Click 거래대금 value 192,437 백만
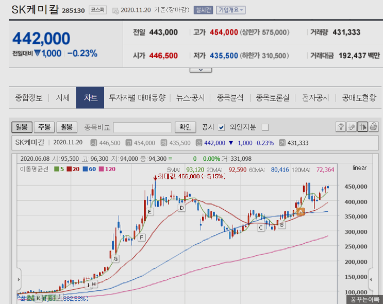The image size is (383, 304). [359, 56]
